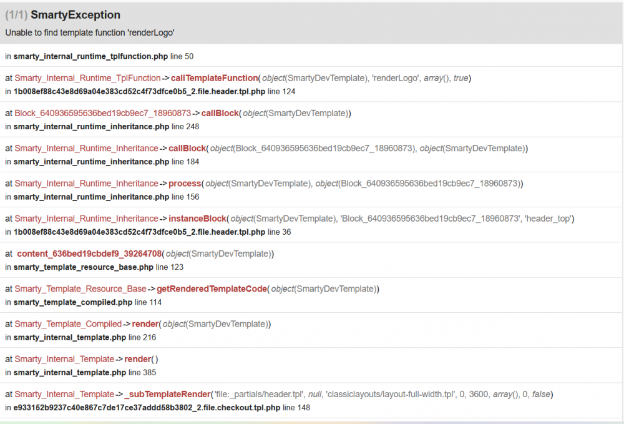This screenshot has height=424, width=624.
Task: Click the smarty_internal_runtime_tplfunction.php line 50 entry
Action: [99, 56]
